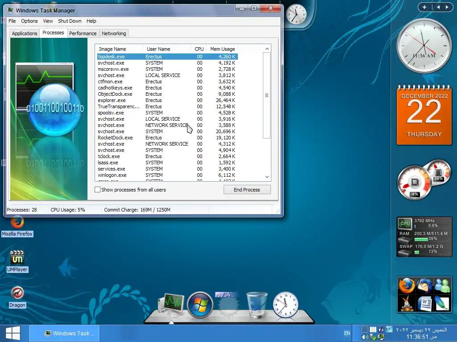Click the large analog clock gadget

tap(424, 46)
